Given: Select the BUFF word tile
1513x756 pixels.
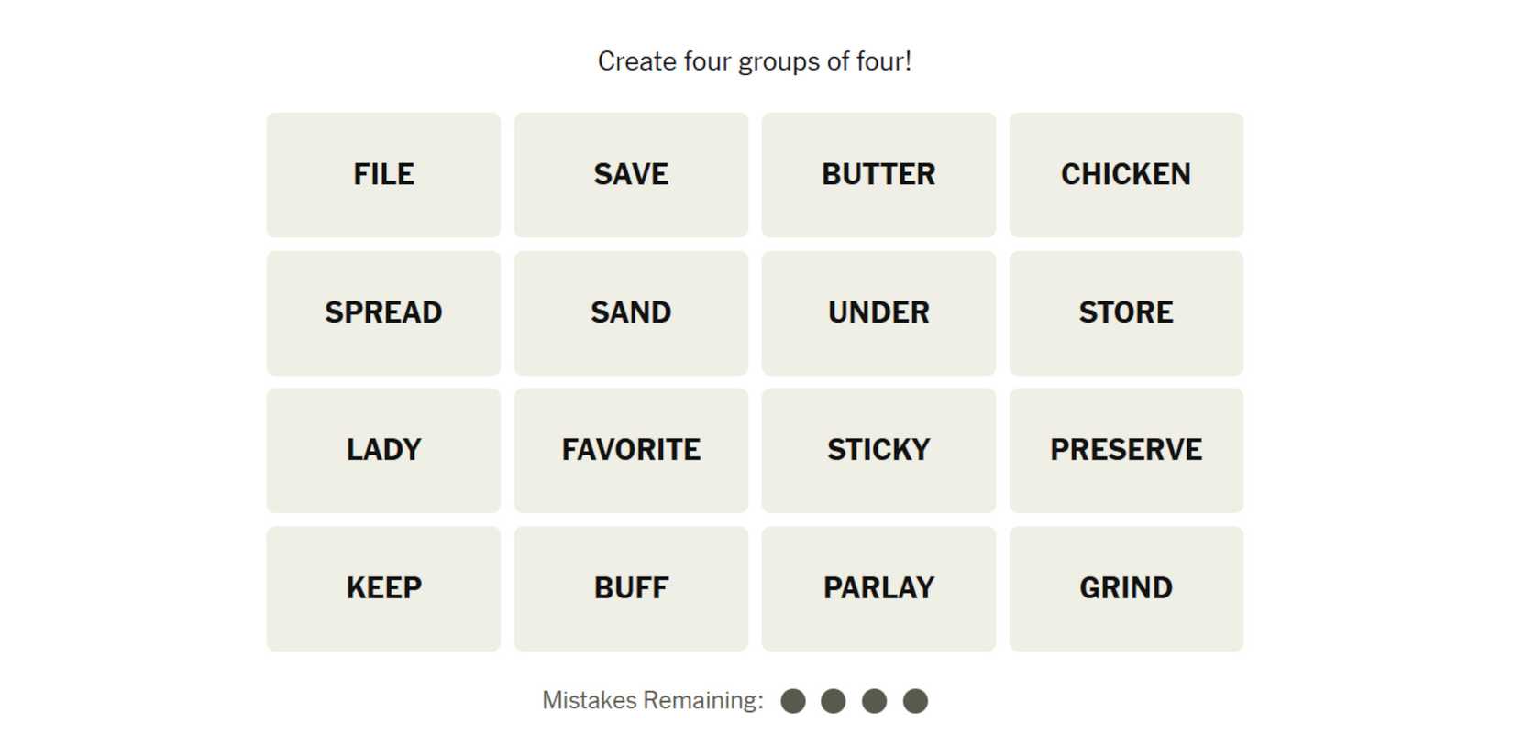Looking at the screenshot, I should pyautogui.click(x=631, y=588).
